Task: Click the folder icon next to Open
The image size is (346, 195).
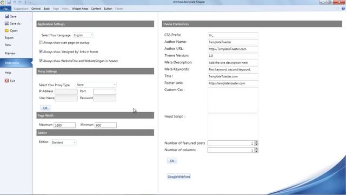Action: (x=6, y=30)
